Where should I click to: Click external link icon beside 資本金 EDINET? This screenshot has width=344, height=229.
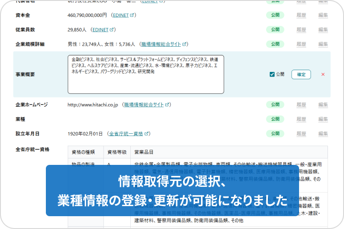(132, 15)
